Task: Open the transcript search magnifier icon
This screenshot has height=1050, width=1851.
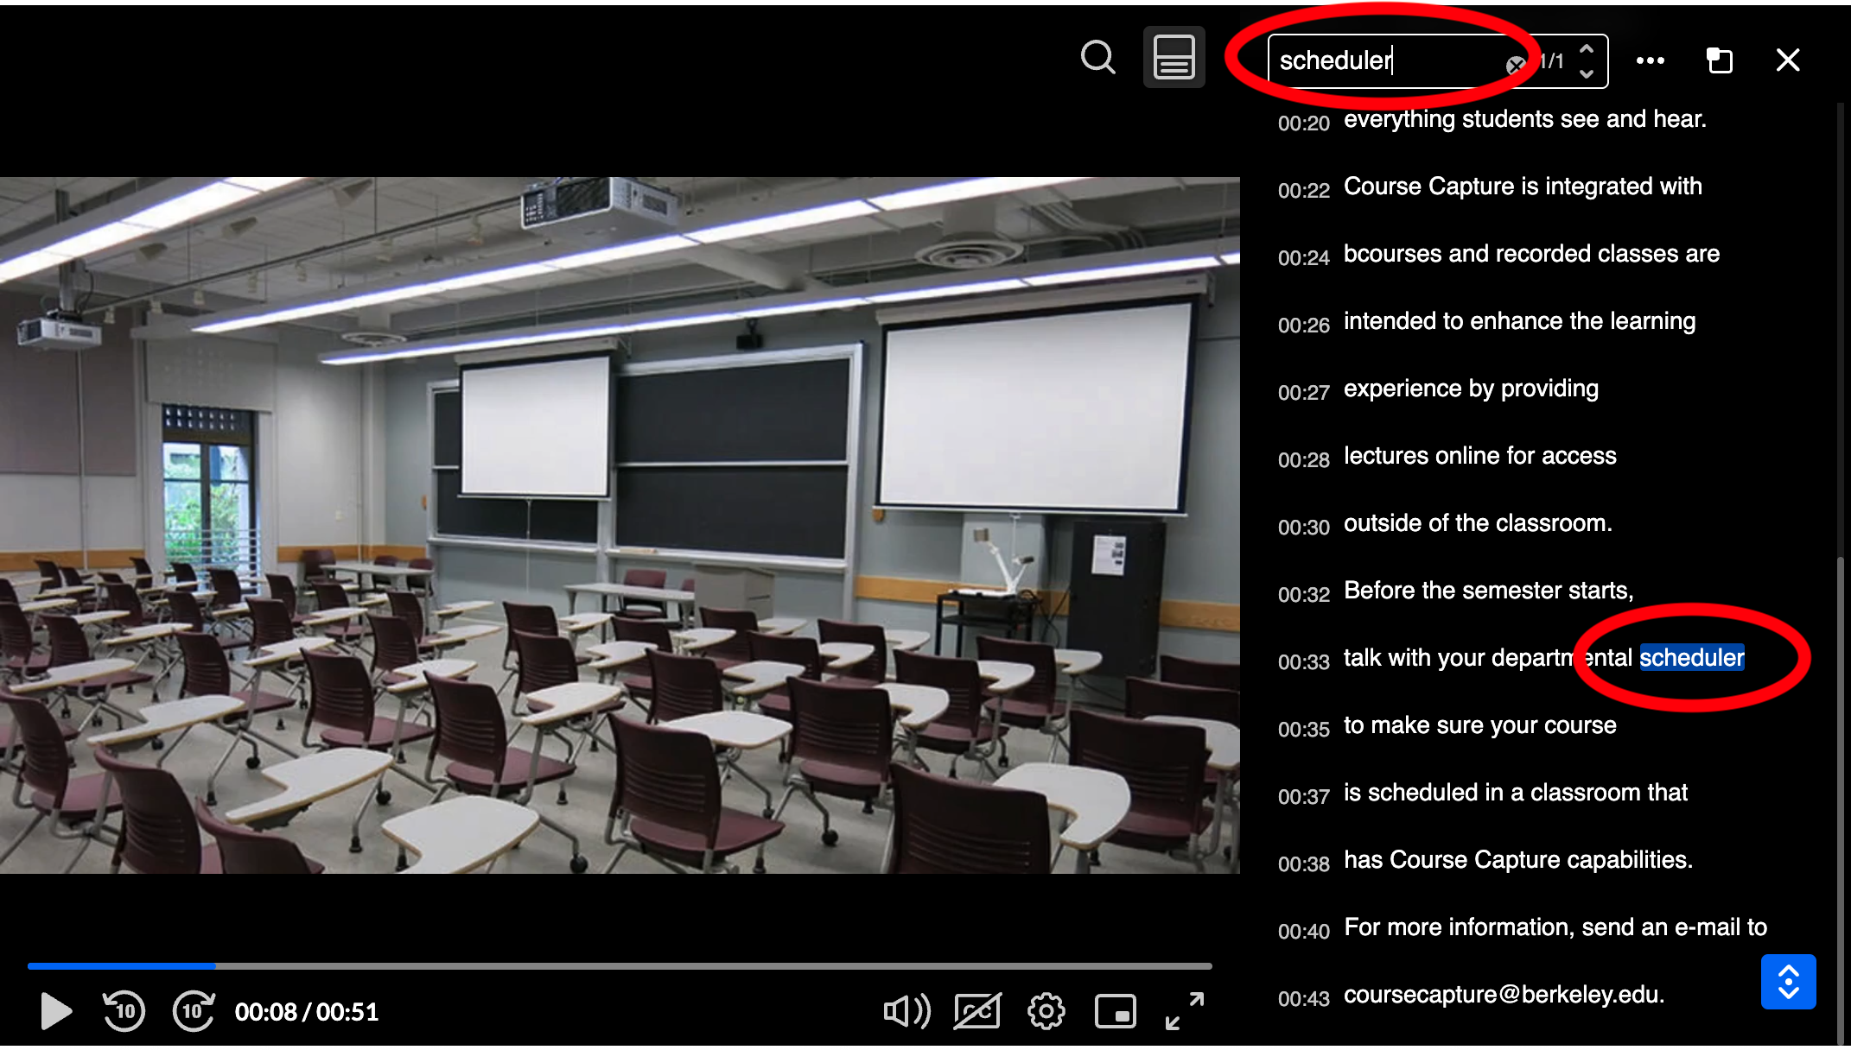Action: click(x=1097, y=59)
